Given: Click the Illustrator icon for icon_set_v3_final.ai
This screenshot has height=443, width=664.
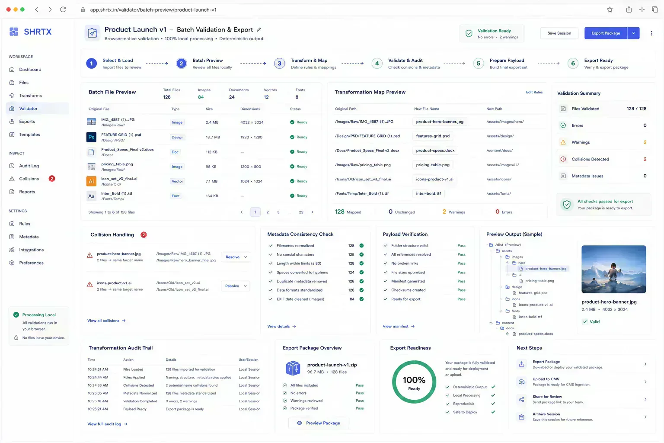Looking at the screenshot, I should click(91, 181).
